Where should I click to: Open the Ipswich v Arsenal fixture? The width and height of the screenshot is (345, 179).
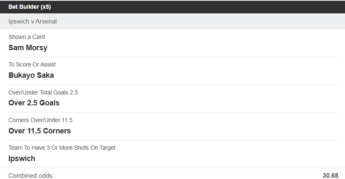33,21
